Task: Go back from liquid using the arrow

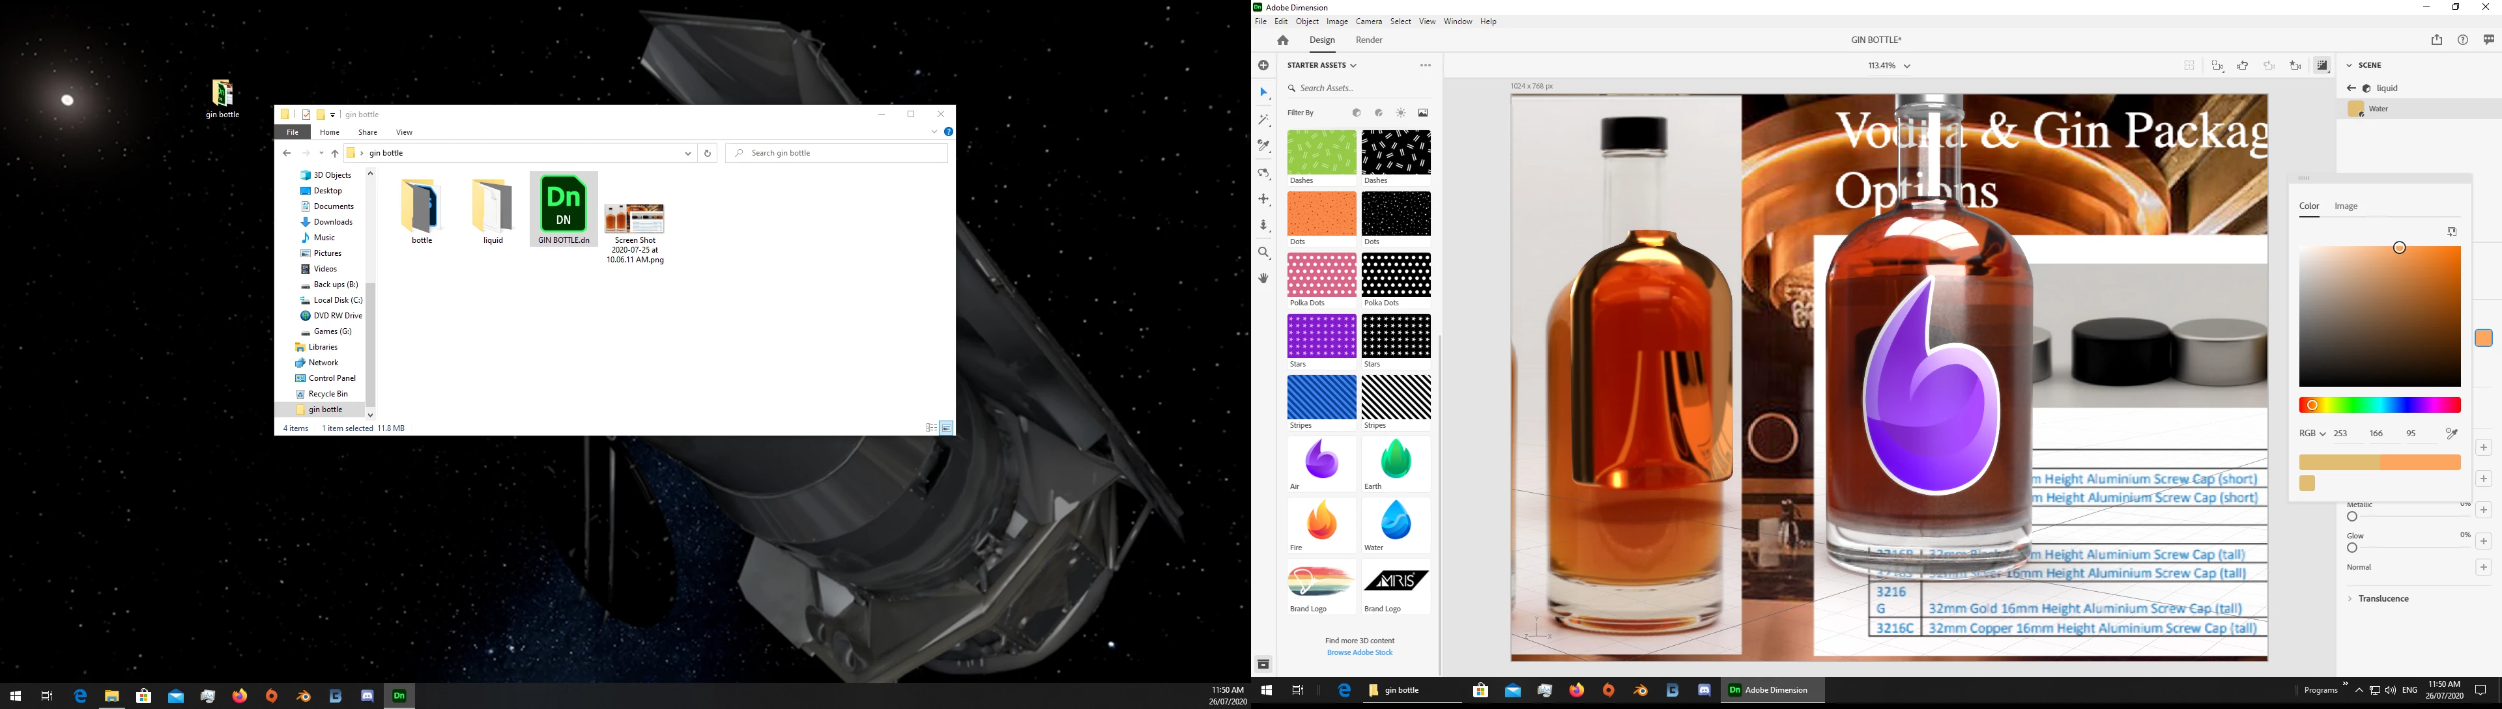Action: click(x=2351, y=89)
